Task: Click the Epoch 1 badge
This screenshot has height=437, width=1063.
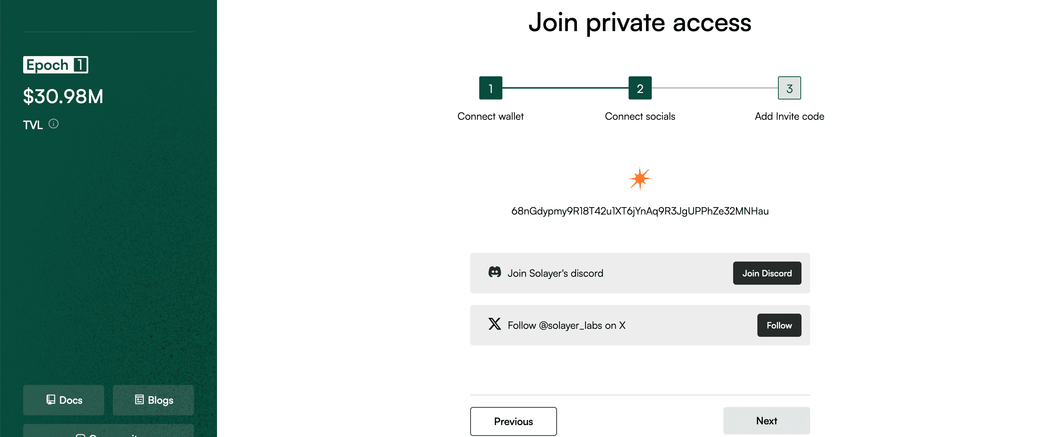Action: 56,65
